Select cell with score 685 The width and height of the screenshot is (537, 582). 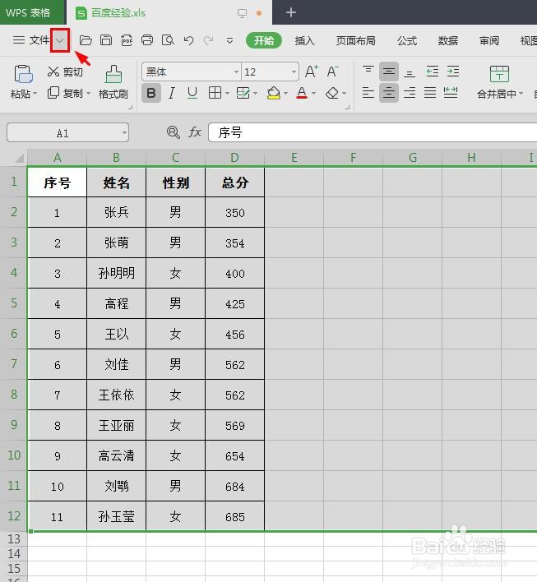(x=234, y=517)
